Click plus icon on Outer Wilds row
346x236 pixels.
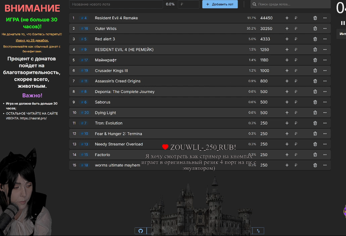[287, 29]
